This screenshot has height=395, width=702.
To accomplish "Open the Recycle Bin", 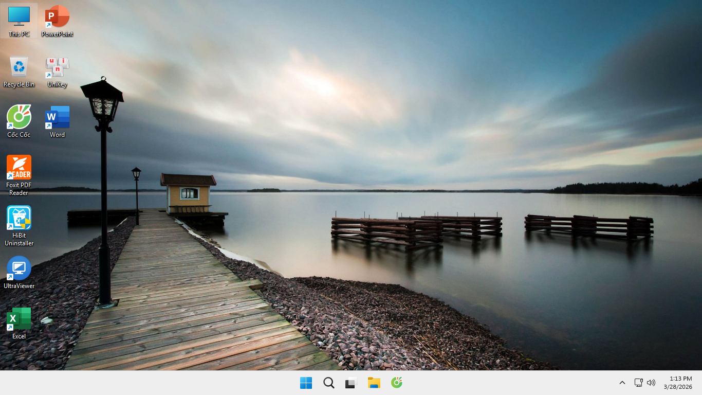I will (x=19, y=67).
